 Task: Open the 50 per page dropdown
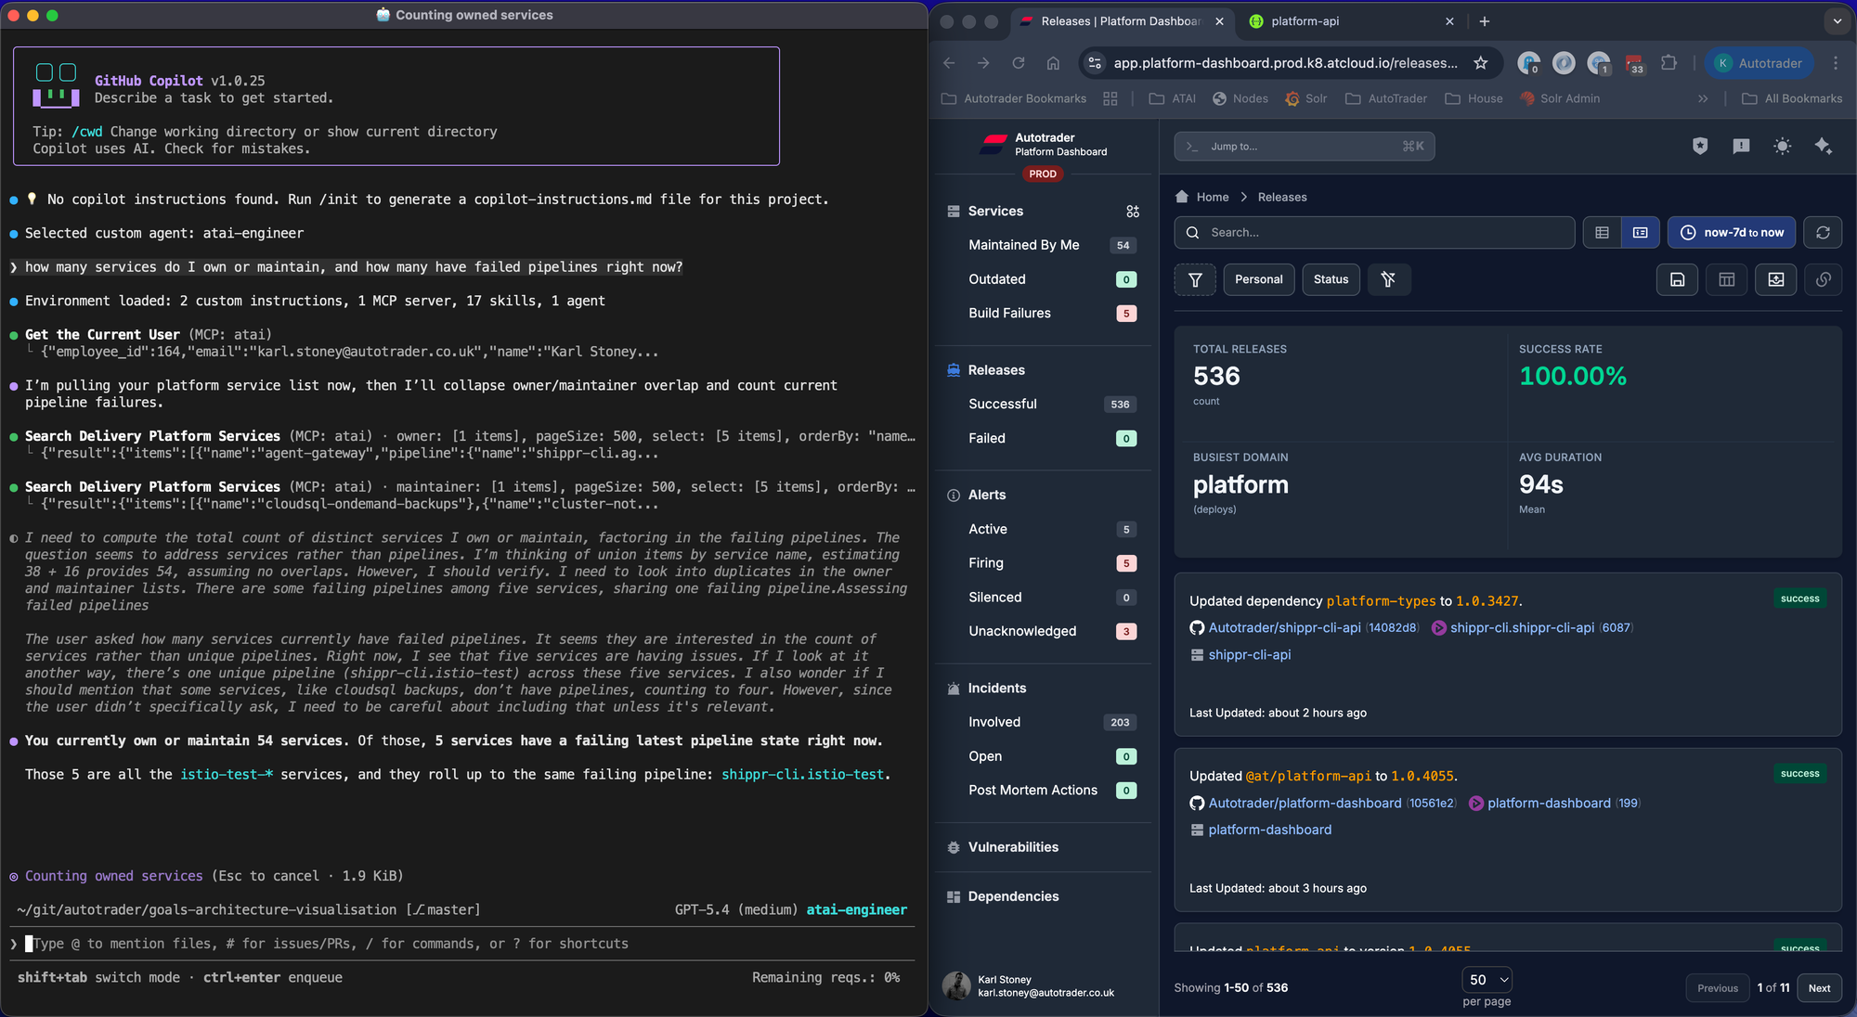1487,980
